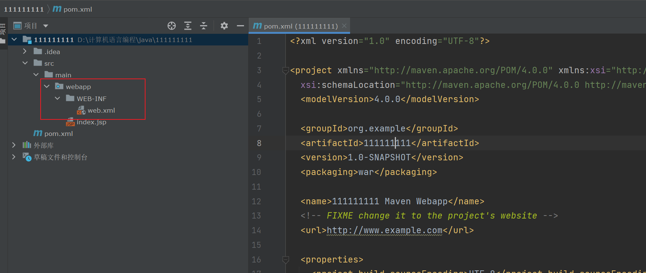Collapse the WEB-INF folder
The height and width of the screenshot is (273, 646).
[58, 98]
